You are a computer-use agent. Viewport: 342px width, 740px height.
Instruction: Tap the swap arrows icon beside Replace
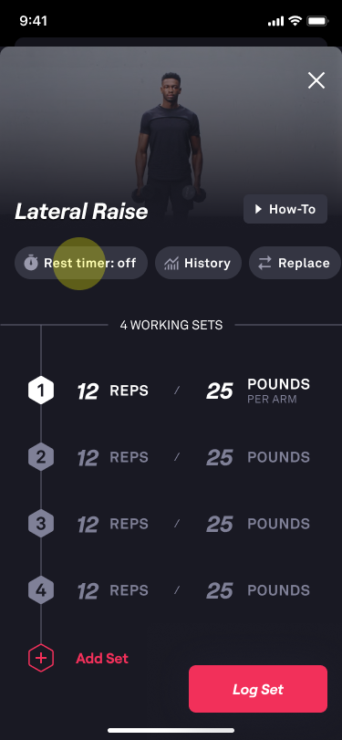[264, 263]
